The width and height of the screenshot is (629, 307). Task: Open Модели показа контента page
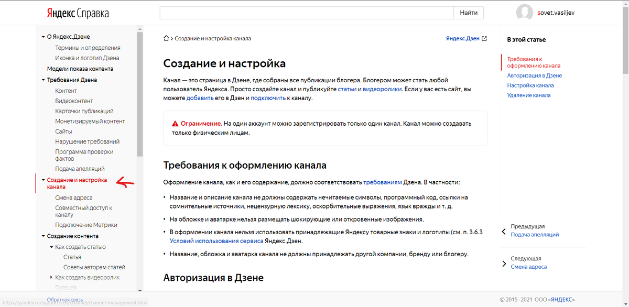[80, 69]
